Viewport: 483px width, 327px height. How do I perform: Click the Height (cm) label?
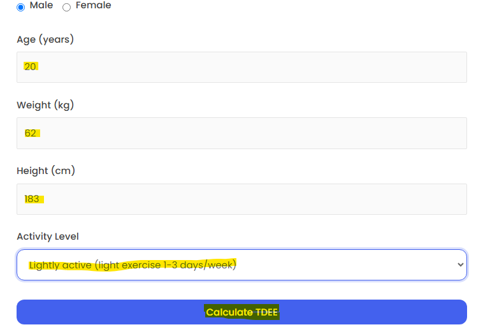point(46,171)
